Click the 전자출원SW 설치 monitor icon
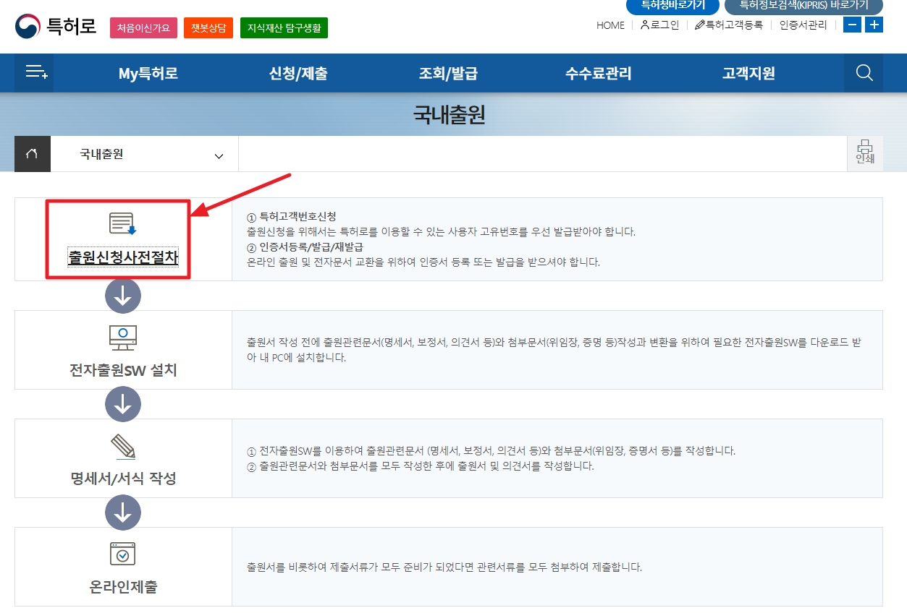907x613 pixels. point(122,337)
